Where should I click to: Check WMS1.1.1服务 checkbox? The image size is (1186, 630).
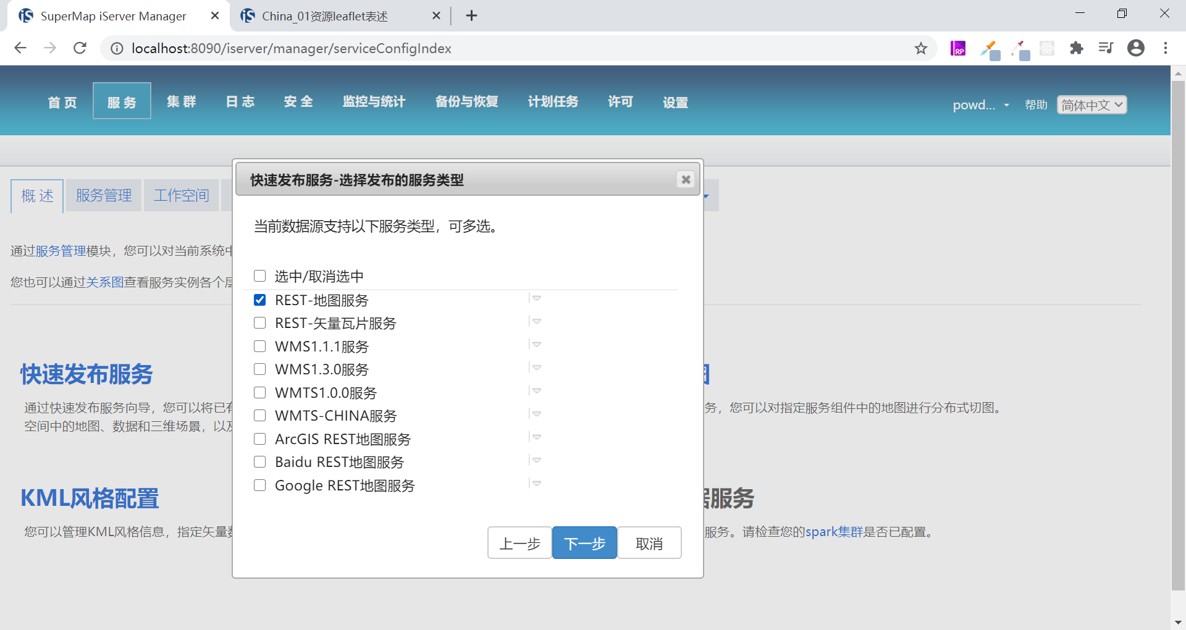[260, 346]
